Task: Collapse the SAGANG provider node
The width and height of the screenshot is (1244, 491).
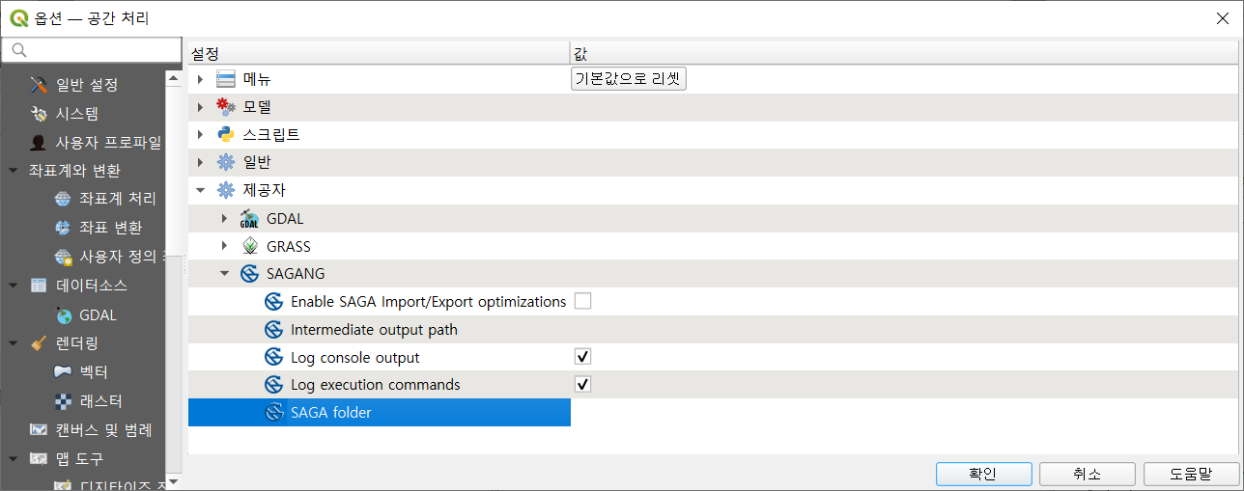Action: click(x=224, y=274)
